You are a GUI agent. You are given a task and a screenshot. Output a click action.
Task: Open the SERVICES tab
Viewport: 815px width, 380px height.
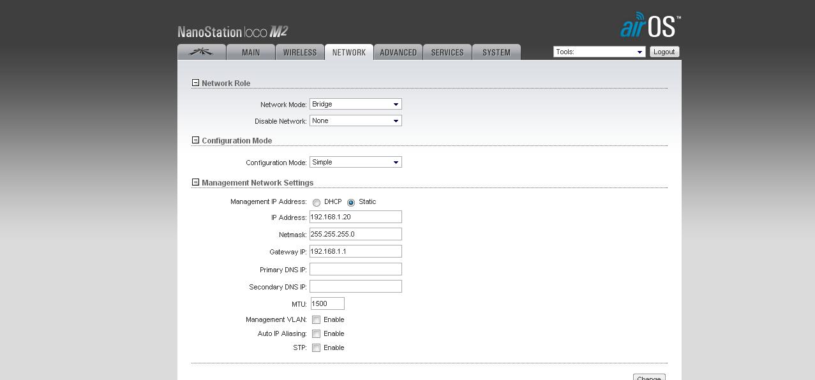pyautogui.click(x=447, y=52)
